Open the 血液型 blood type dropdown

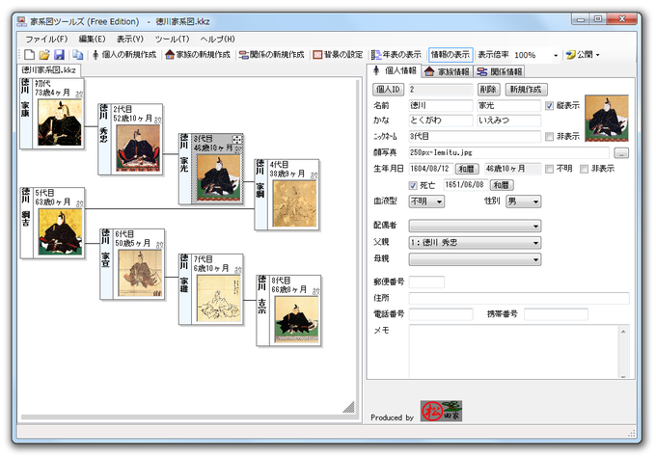[x=426, y=202]
